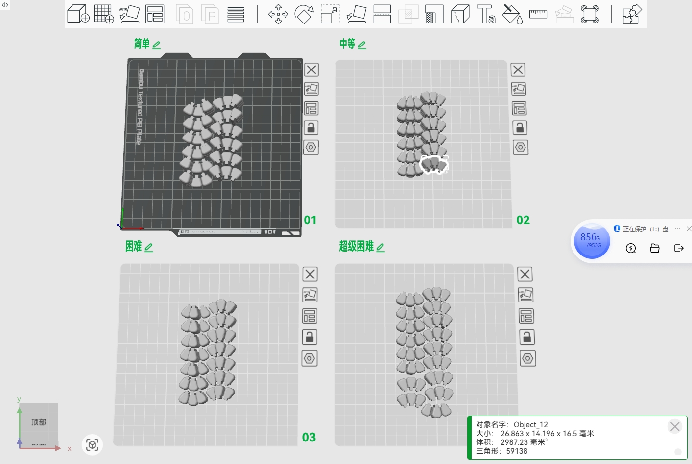
Task: Click the 856G disk usage ball
Action: tap(592, 241)
